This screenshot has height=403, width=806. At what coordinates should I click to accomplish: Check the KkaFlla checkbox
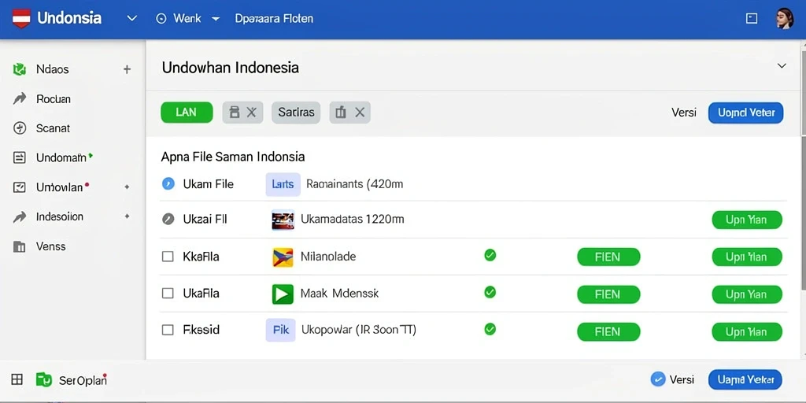point(168,257)
